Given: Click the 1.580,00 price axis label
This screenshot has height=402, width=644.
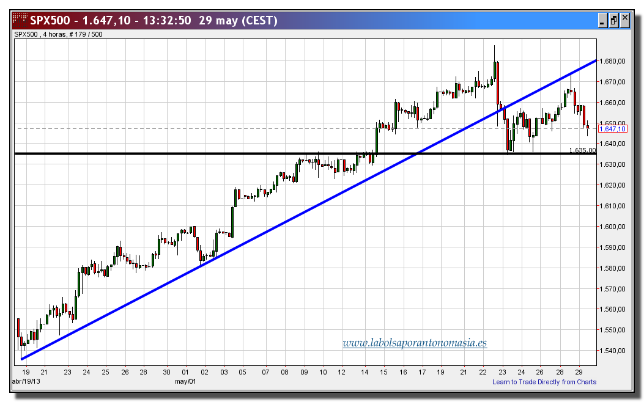Looking at the screenshot, I should coord(612,268).
